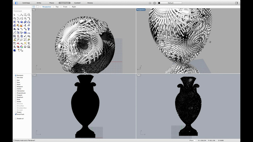Click the padlock Lock objects icon
Screen dimensions: 253x142
tap(15, 47)
